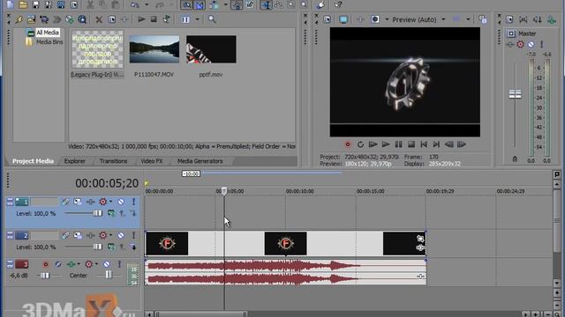Switch to the Explorer tab

pyautogui.click(x=74, y=161)
